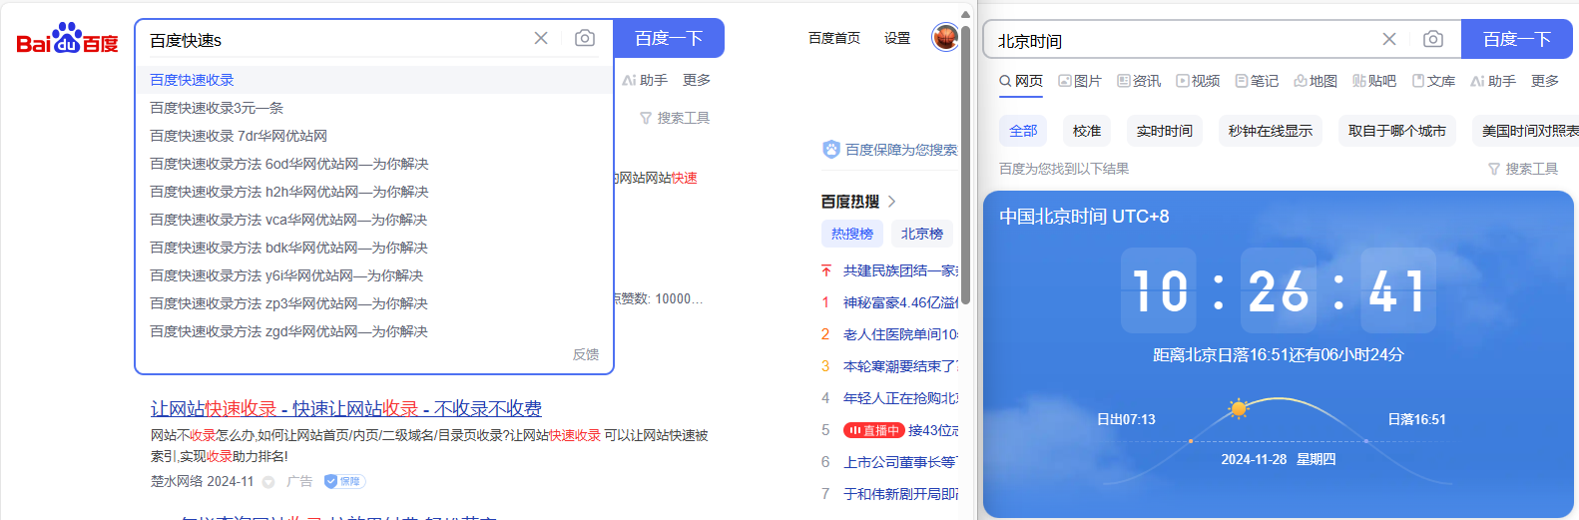Choose suggestion containing 'y6i华网优站网'
The image size is (1579, 520).
[374, 275]
